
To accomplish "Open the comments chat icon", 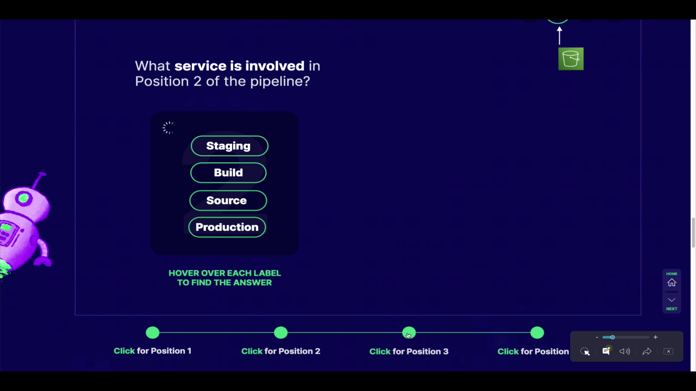I will (x=606, y=351).
